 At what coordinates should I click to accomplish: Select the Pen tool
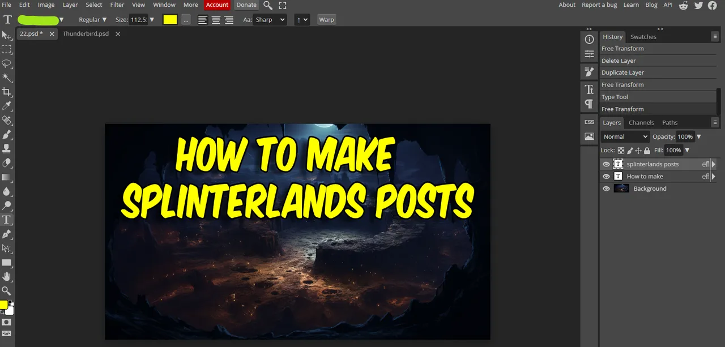point(7,234)
